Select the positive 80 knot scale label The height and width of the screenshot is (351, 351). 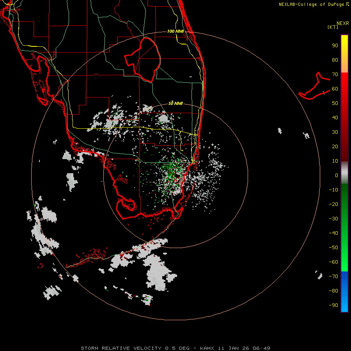pos(335,60)
